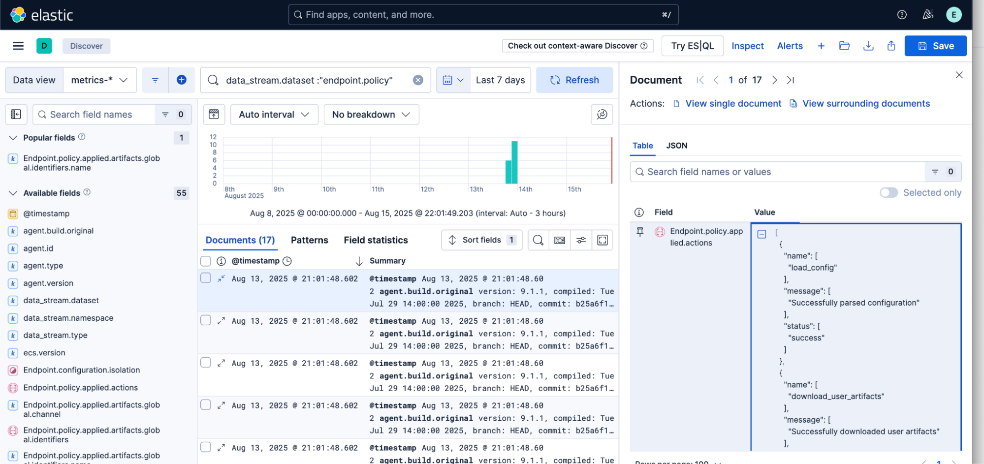
Task: Open the search within documents toolbar
Action: coord(538,240)
